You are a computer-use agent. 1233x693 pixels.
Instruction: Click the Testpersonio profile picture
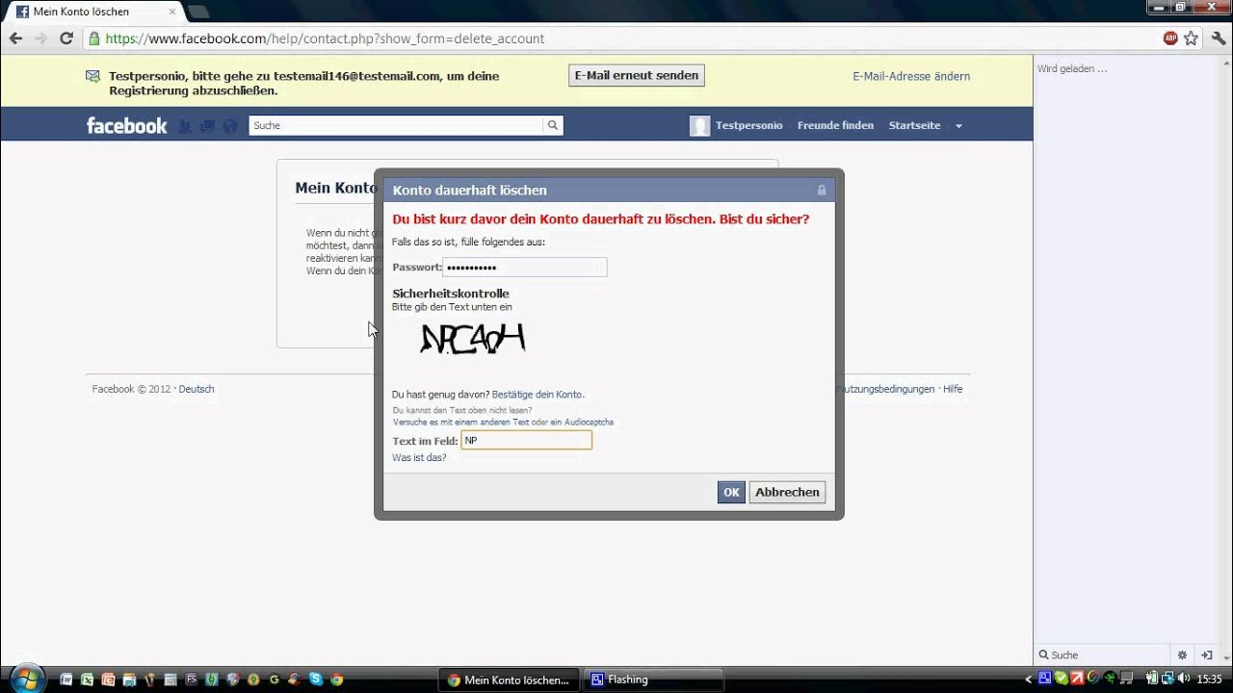click(699, 126)
